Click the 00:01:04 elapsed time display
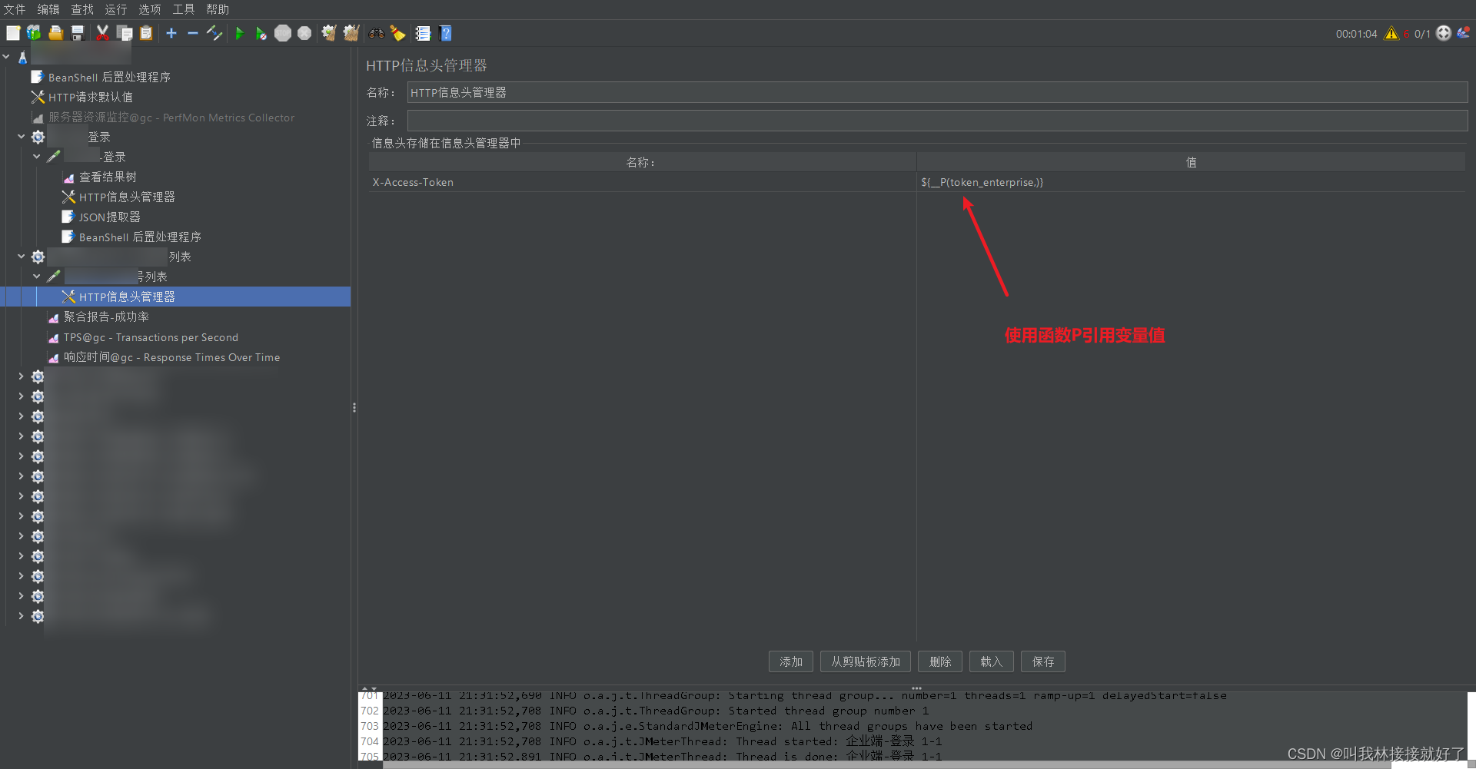Viewport: 1476px width, 769px height. click(x=1356, y=34)
